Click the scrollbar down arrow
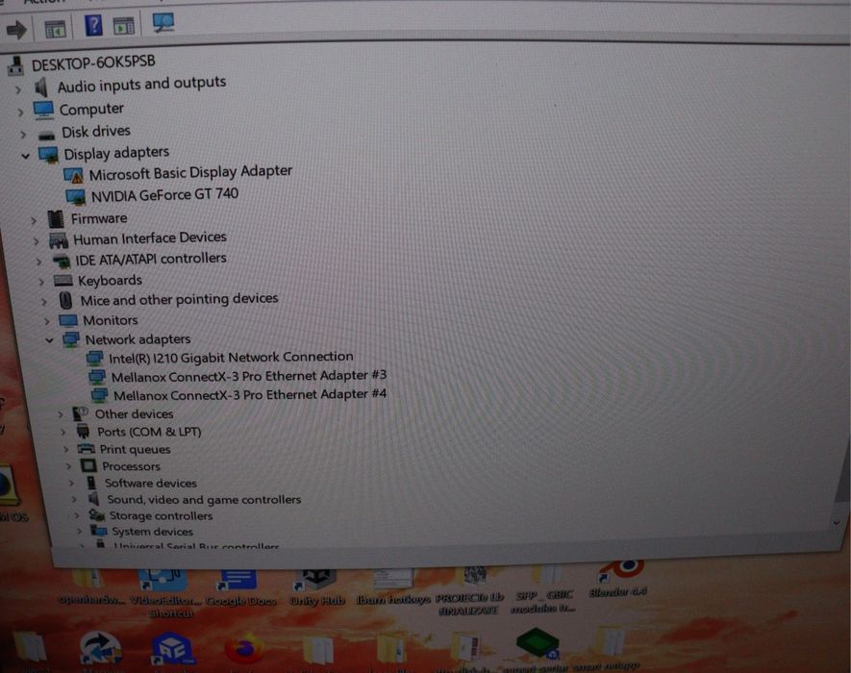The width and height of the screenshot is (851, 673). 837,522
